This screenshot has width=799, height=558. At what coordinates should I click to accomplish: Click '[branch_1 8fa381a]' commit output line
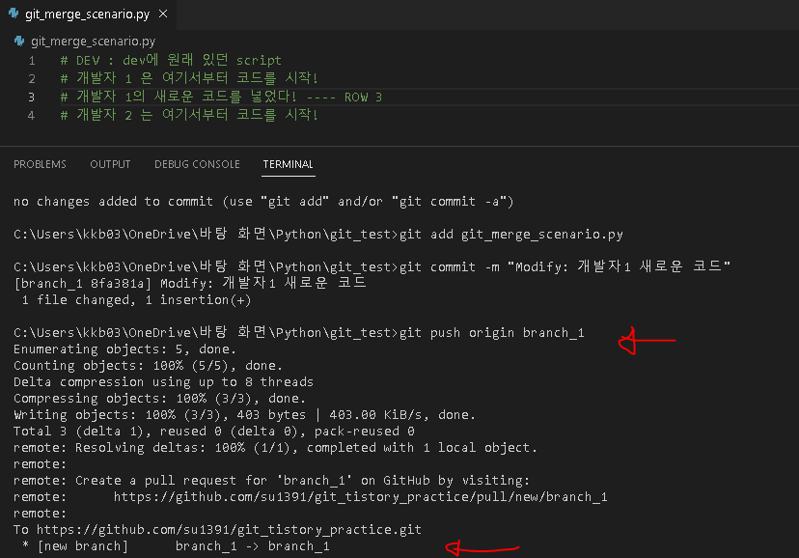click(189, 283)
